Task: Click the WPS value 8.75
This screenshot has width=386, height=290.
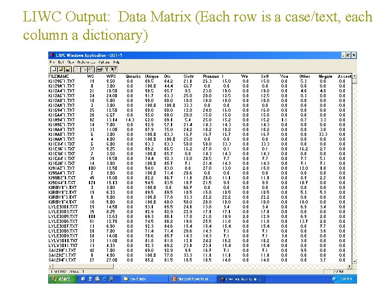Action: pyautogui.click(x=110, y=212)
